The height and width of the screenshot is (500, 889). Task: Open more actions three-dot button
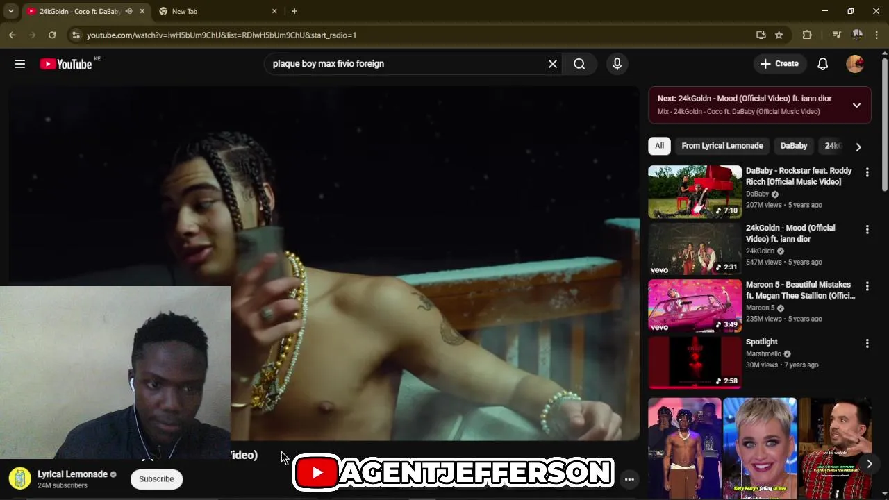click(x=629, y=479)
